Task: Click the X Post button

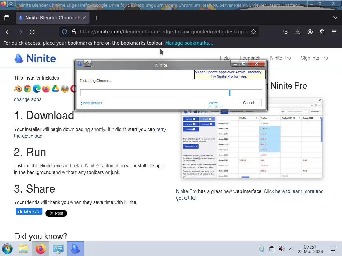Action: (x=56, y=213)
